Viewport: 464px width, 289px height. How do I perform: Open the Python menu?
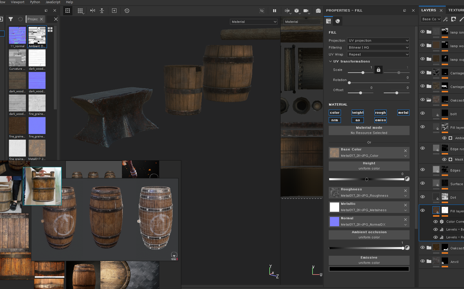(x=35, y=2)
